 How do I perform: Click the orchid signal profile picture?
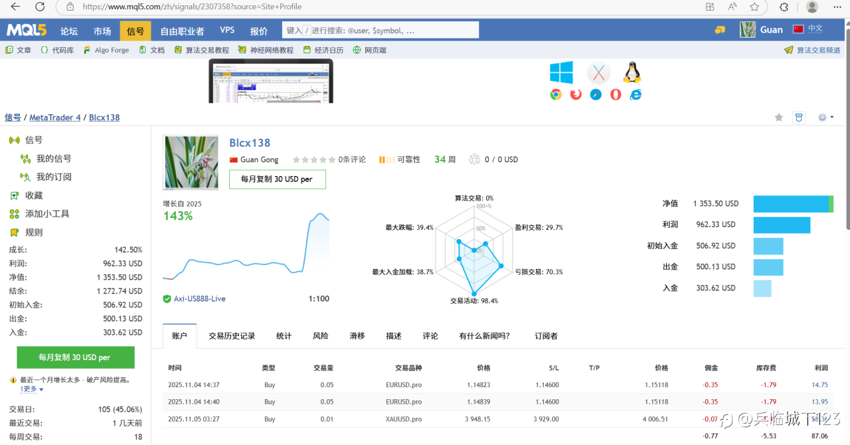191,163
